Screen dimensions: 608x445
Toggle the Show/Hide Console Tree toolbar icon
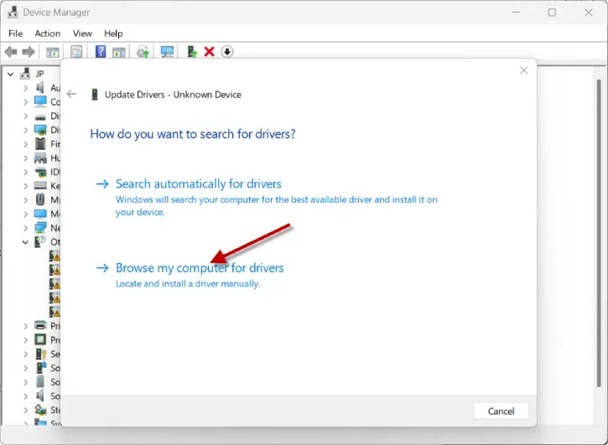(x=52, y=52)
